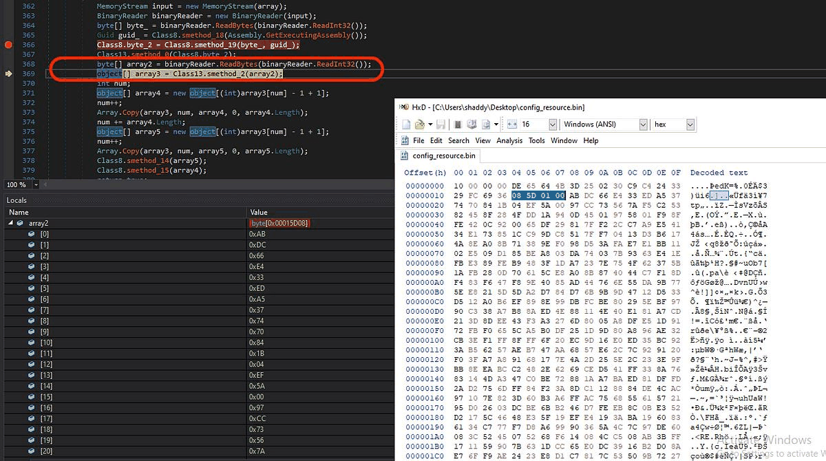The width and height of the screenshot is (826, 461).
Task: Click Open file icon in HxD toolbar
Action: click(420, 125)
